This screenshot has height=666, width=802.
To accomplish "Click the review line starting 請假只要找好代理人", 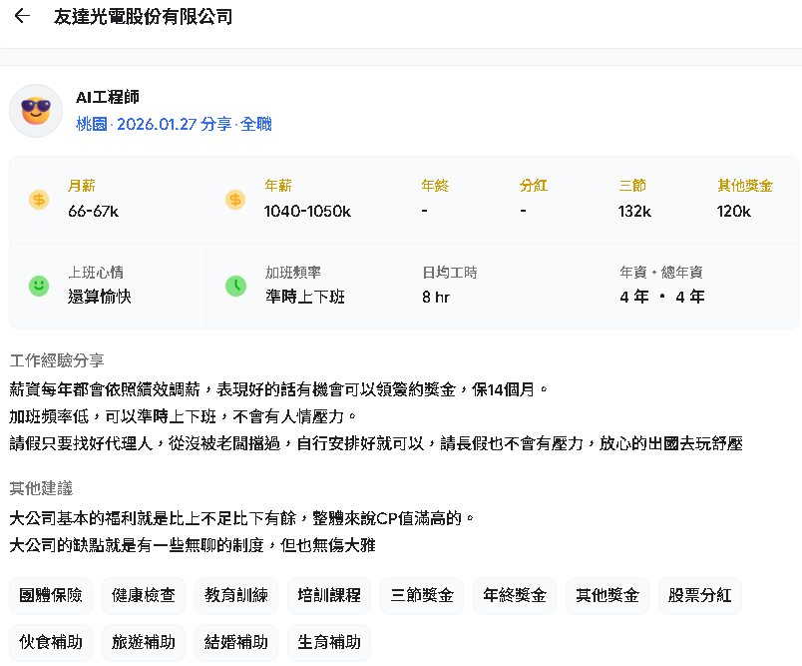I will click(376, 443).
